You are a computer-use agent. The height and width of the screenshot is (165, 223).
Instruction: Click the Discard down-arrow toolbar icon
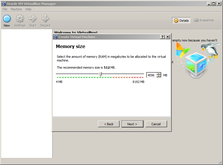(45, 19)
